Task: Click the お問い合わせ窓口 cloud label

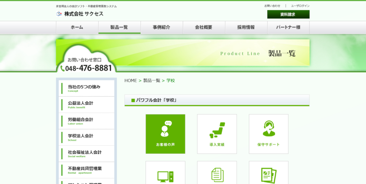Action: pyautogui.click(x=84, y=60)
